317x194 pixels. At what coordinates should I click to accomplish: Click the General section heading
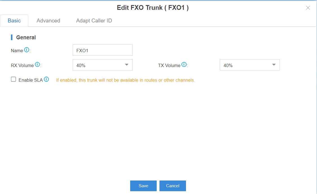(26, 37)
